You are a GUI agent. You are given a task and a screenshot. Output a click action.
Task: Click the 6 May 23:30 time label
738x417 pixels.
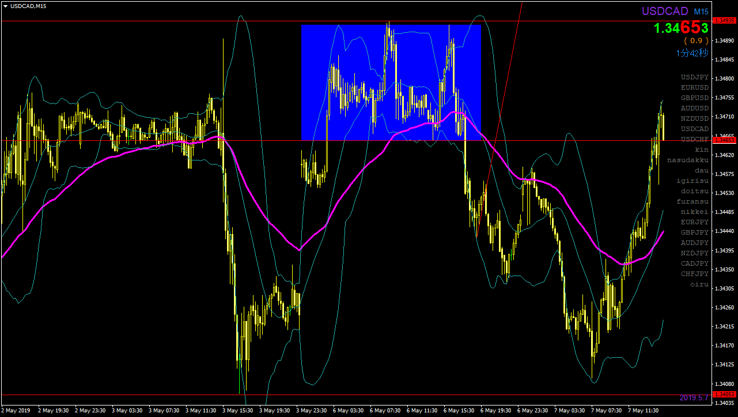point(533,411)
